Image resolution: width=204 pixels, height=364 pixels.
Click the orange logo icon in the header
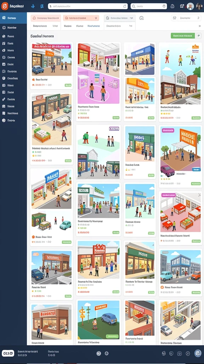click(x=5, y=6)
